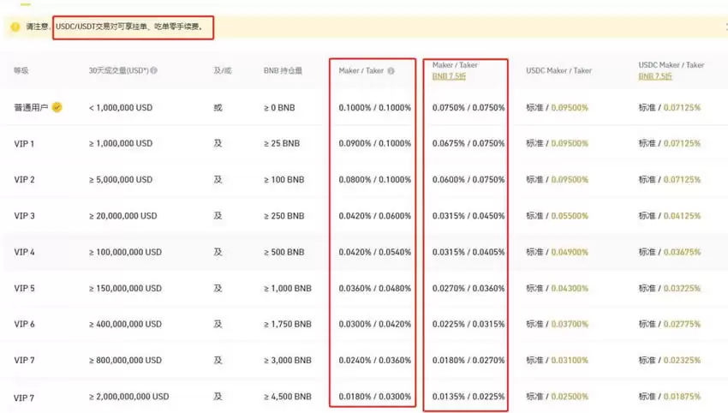Viewport: 728px width, 413px height.
Task: Open the BNB 7.5折 link under USDC Maker / Taker
Action: click(x=657, y=76)
